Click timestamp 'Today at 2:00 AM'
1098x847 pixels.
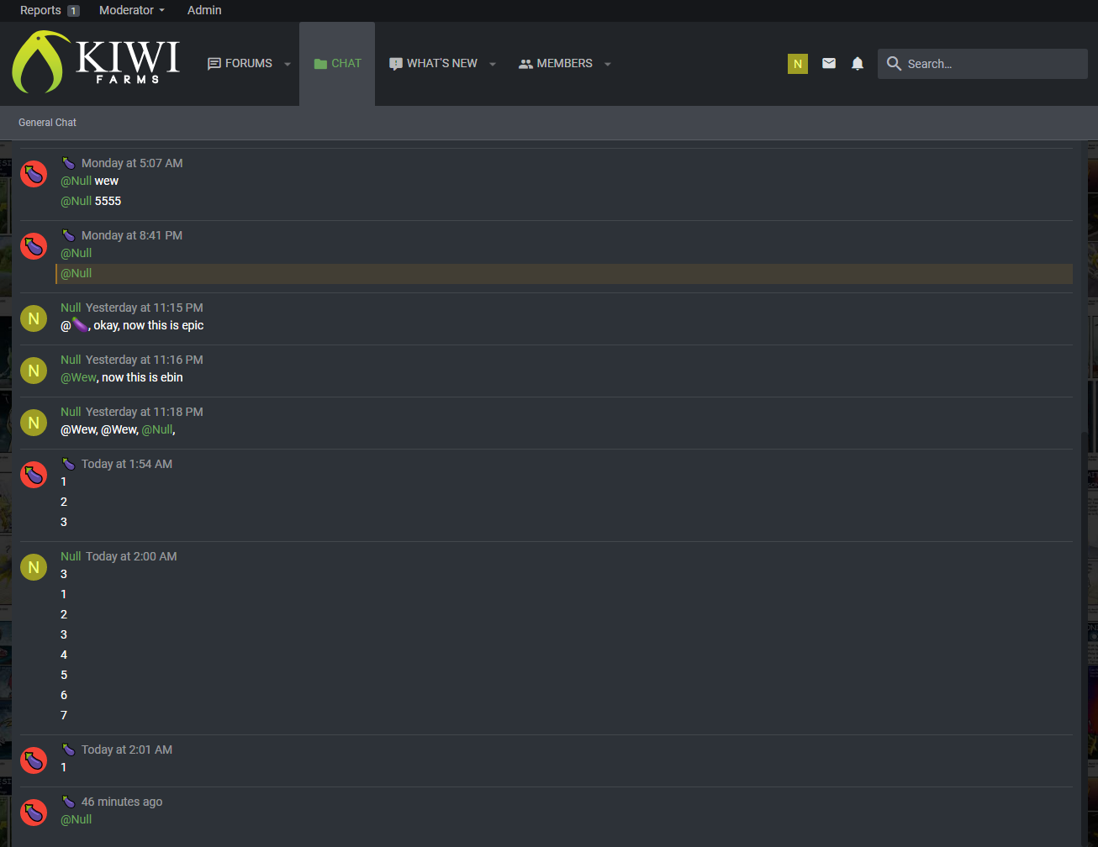[131, 556]
